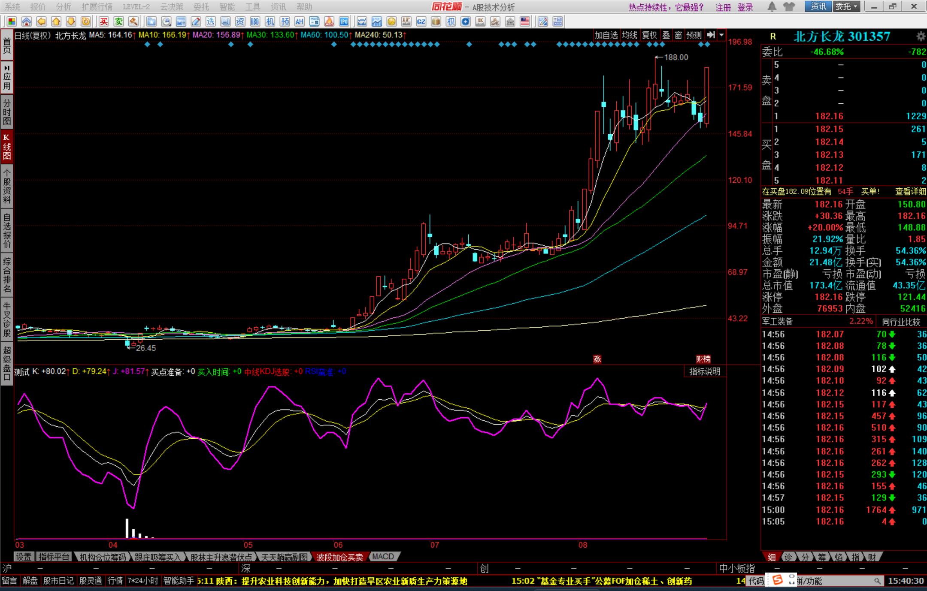Switch to the MACD indicator tab
The width and height of the screenshot is (927, 591).
[x=383, y=557]
